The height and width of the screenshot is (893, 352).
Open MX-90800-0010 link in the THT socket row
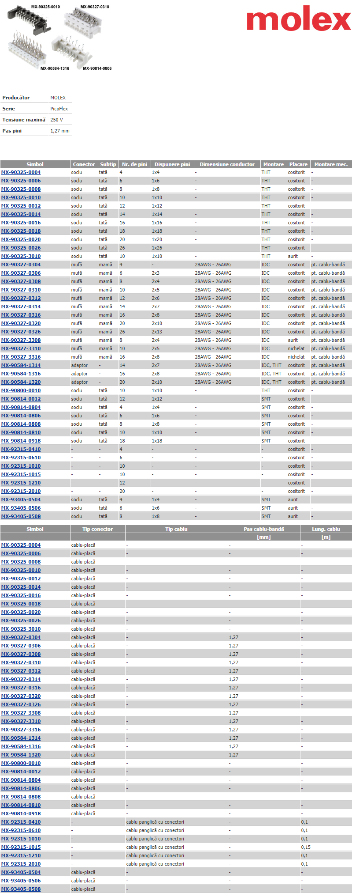(x=21, y=390)
